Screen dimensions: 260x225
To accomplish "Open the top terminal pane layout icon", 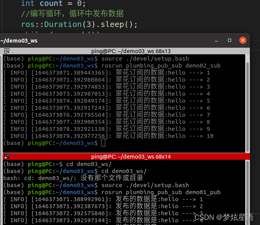I will pos(7,51).
